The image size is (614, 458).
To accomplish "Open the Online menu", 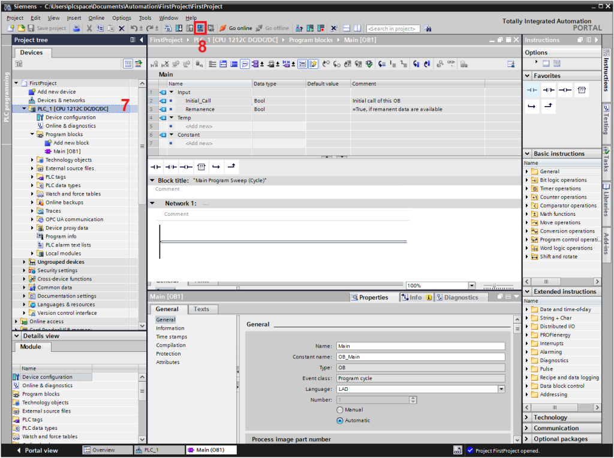I will point(96,18).
